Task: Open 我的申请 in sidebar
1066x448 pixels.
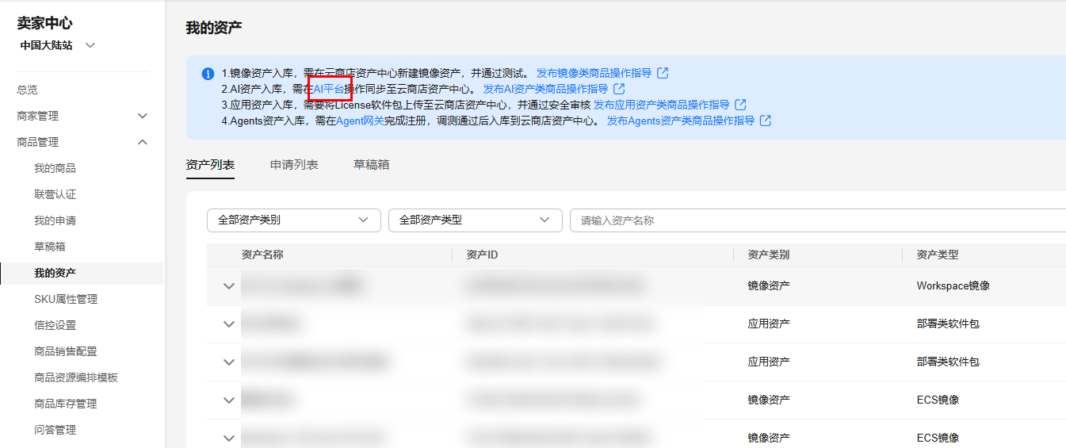Action: point(55,220)
